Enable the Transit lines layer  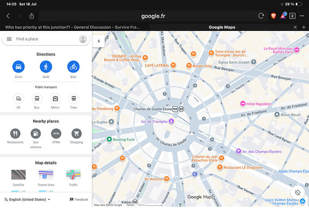(x=46, y=175)
